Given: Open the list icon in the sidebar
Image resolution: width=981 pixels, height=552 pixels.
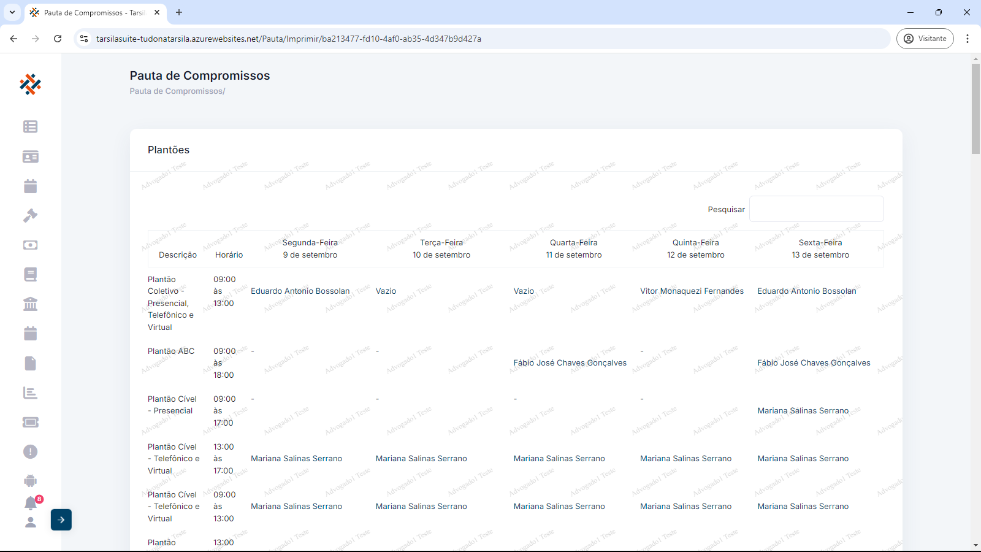Looking at the screenshot, I should point(30,126).
